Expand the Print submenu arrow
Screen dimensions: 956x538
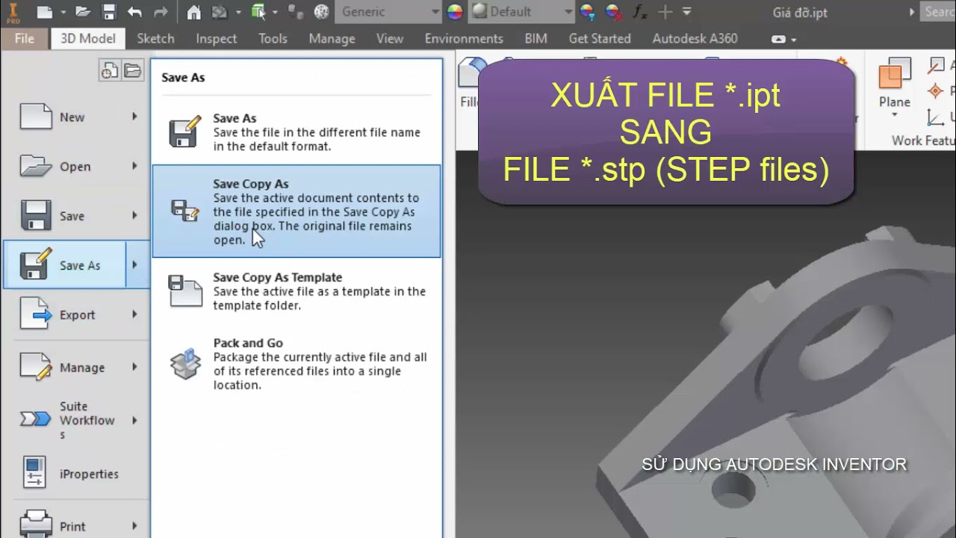coord(135,526)
